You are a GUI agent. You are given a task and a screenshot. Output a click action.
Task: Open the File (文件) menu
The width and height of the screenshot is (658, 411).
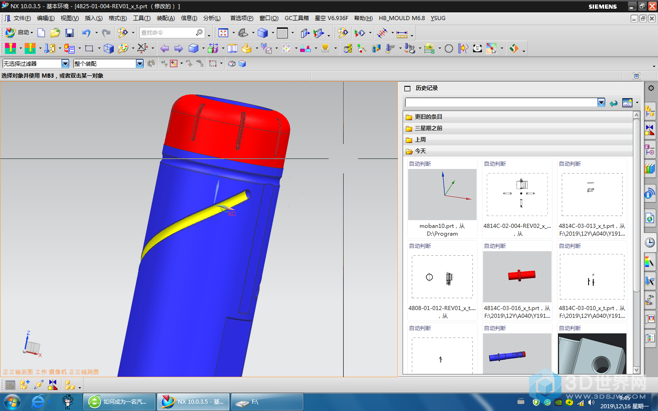coord(22,18)
